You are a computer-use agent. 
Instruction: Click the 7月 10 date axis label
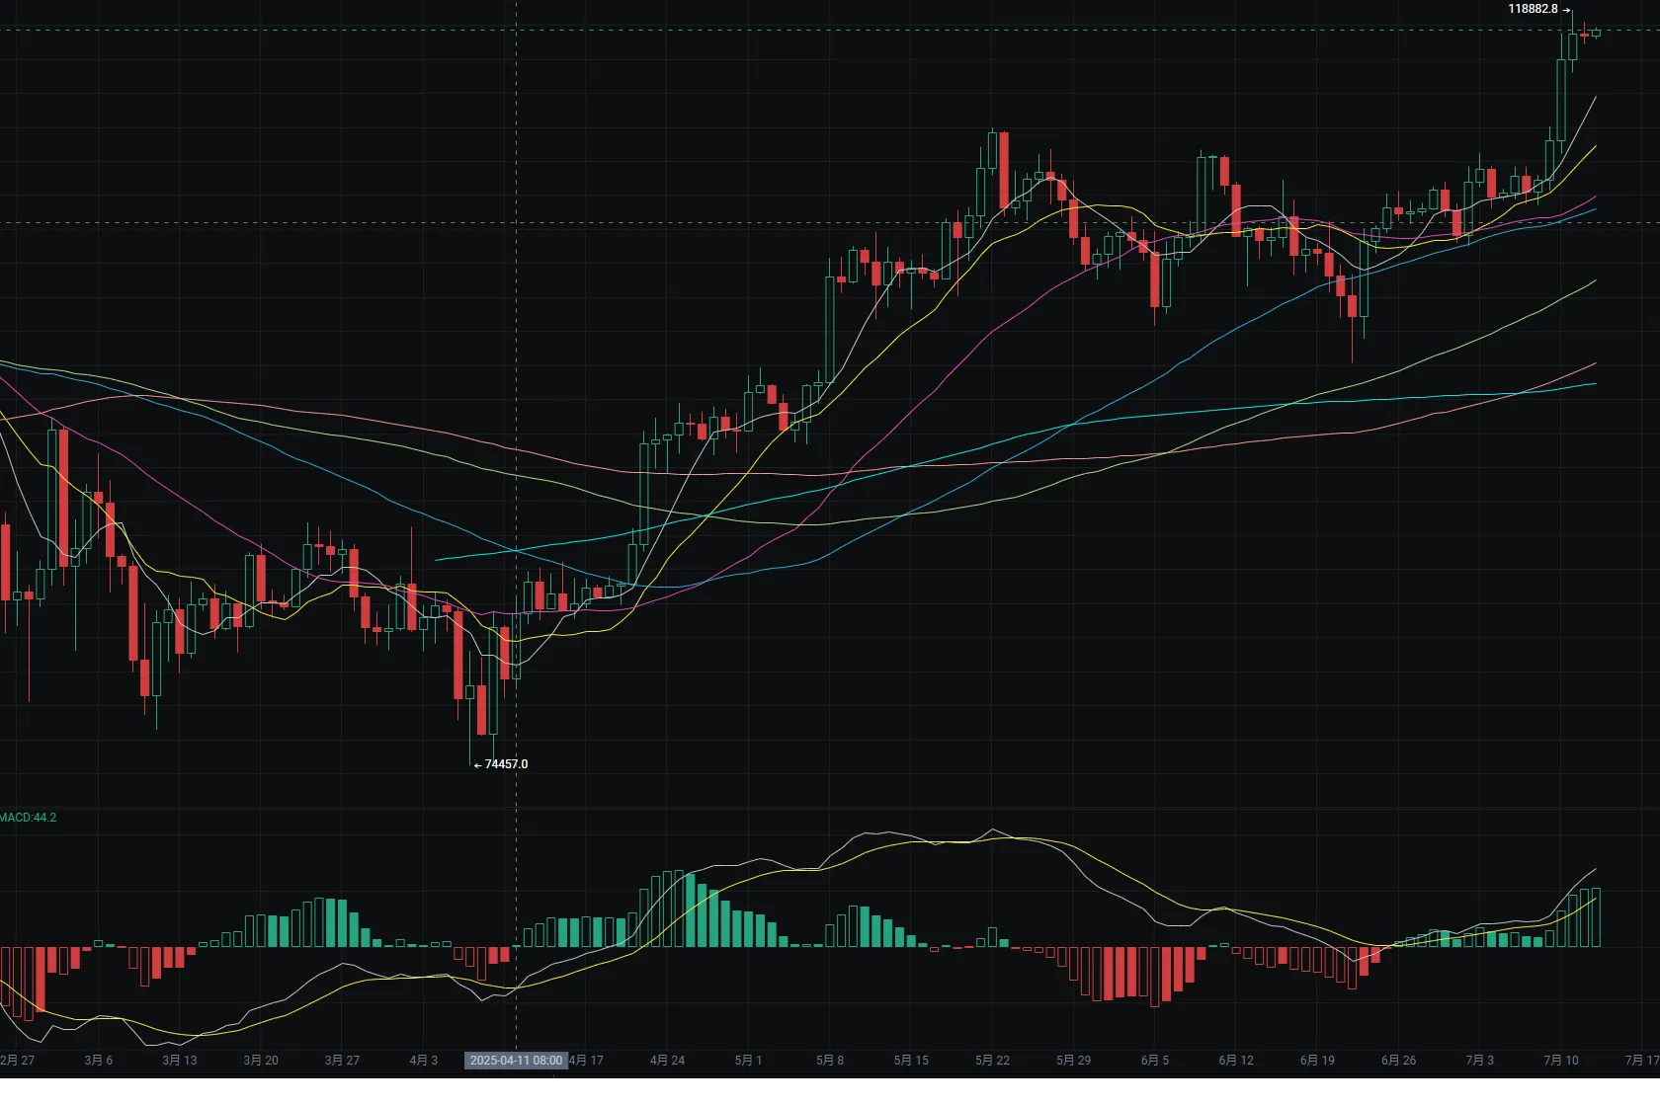click(x=1561, y=1061)
